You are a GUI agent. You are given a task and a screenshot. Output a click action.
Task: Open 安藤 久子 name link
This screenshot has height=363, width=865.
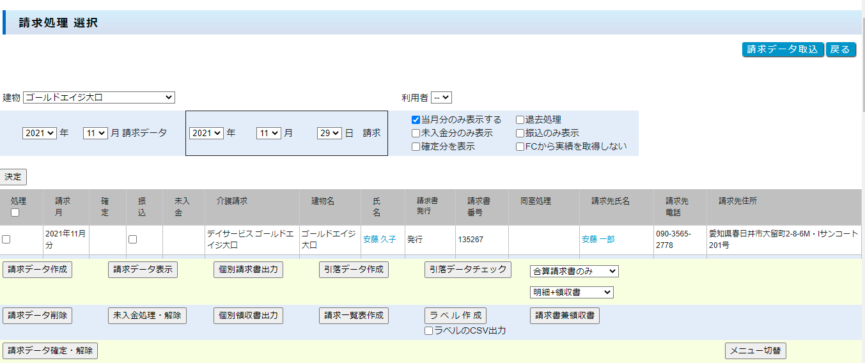379,240
